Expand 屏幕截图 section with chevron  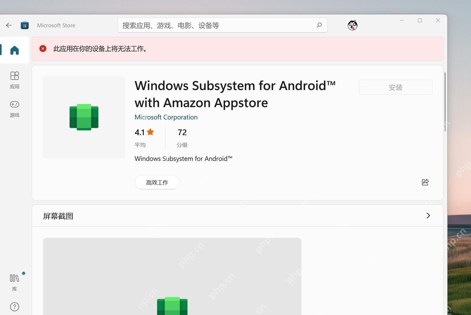point(428,216)
